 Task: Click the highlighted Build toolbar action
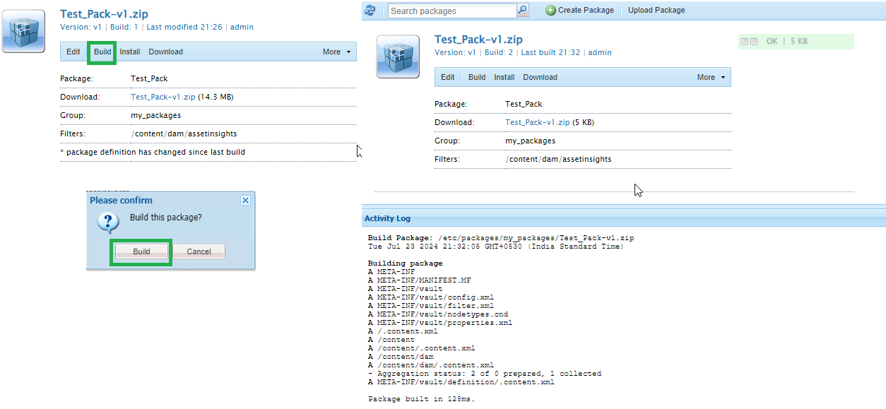(102, 52)
